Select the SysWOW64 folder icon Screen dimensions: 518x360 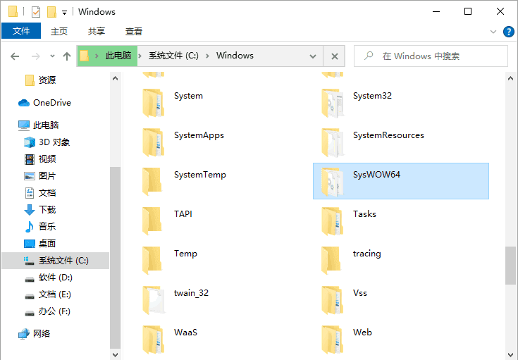point(333,182)
